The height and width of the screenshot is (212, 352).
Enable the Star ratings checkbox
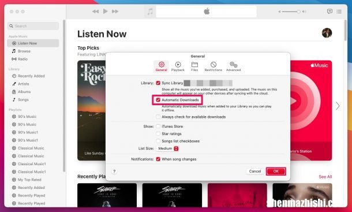point(158,134)
